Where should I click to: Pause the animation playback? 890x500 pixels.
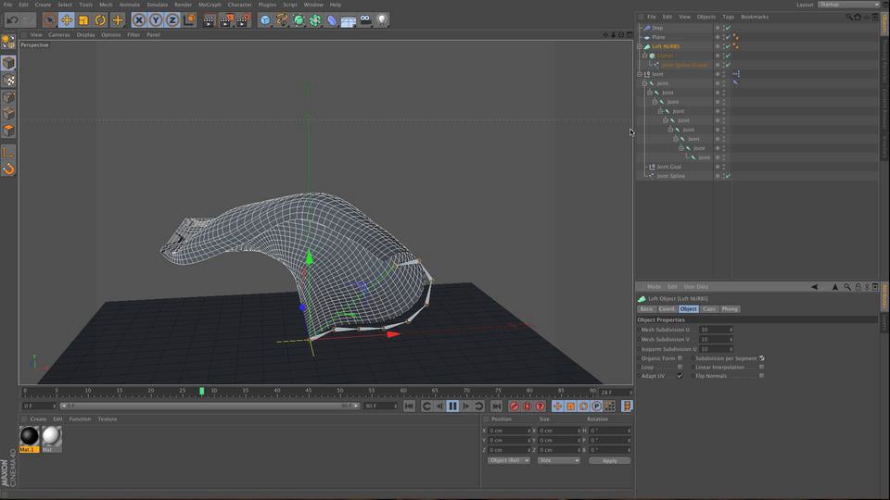452,406
